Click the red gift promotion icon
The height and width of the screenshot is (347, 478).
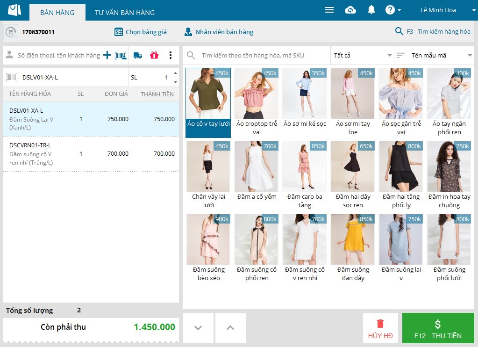coord(154,55)
